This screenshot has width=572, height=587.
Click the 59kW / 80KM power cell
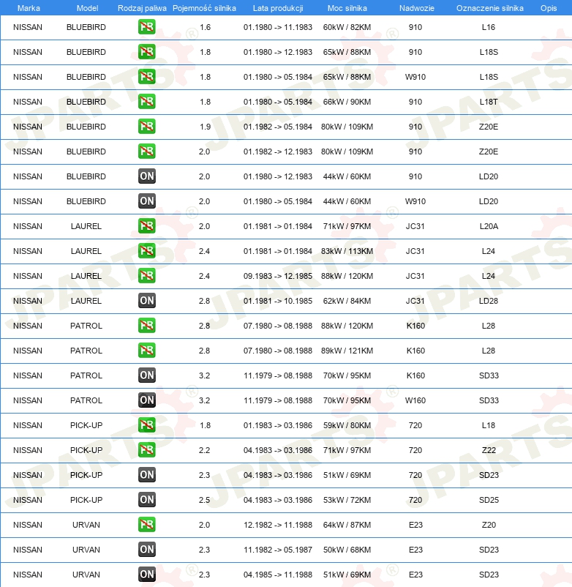click(x=347, y=426)
